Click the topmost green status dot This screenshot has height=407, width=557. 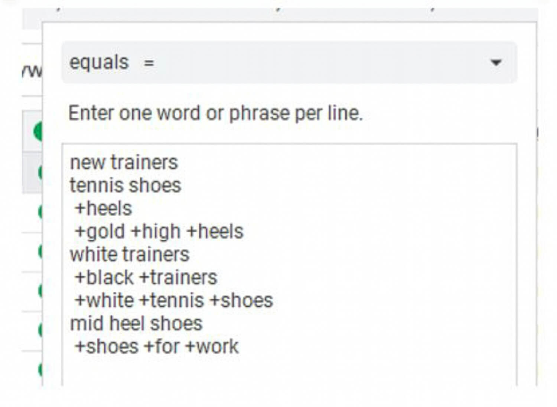click(38, 131)
